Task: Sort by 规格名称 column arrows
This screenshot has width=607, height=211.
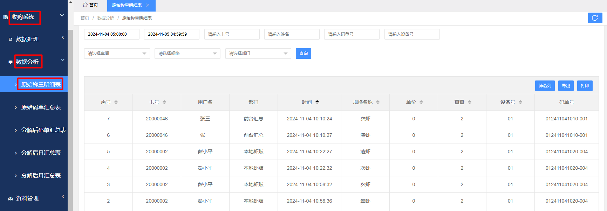Action: [x=378, y=102]
